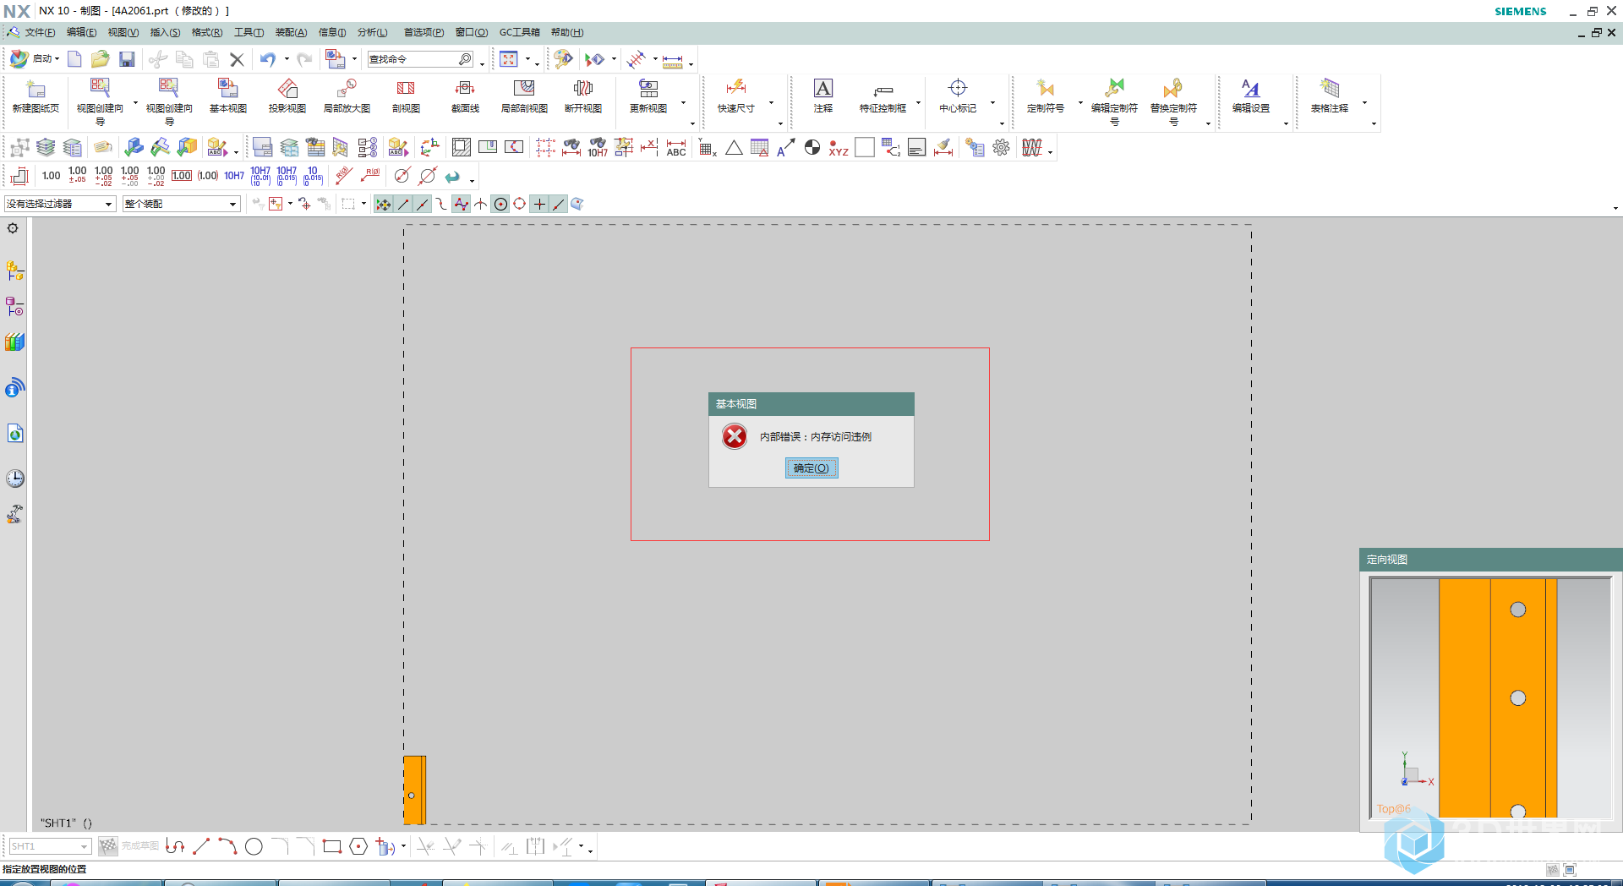
Task: Toggle enable snap point option
Action: [x=383, y=204]
